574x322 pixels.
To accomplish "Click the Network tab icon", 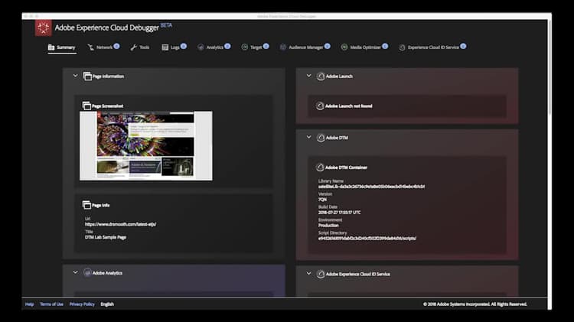I will coord(91,47).
